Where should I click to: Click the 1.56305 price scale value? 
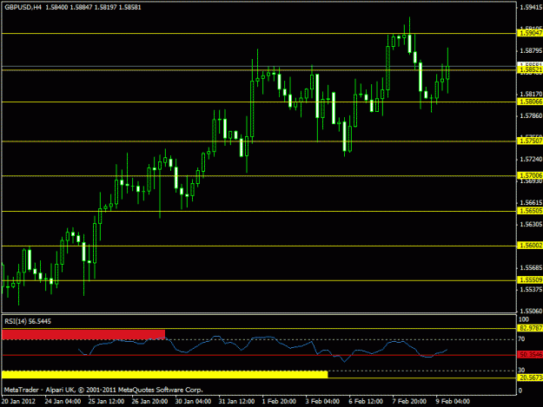click(531, 225)
